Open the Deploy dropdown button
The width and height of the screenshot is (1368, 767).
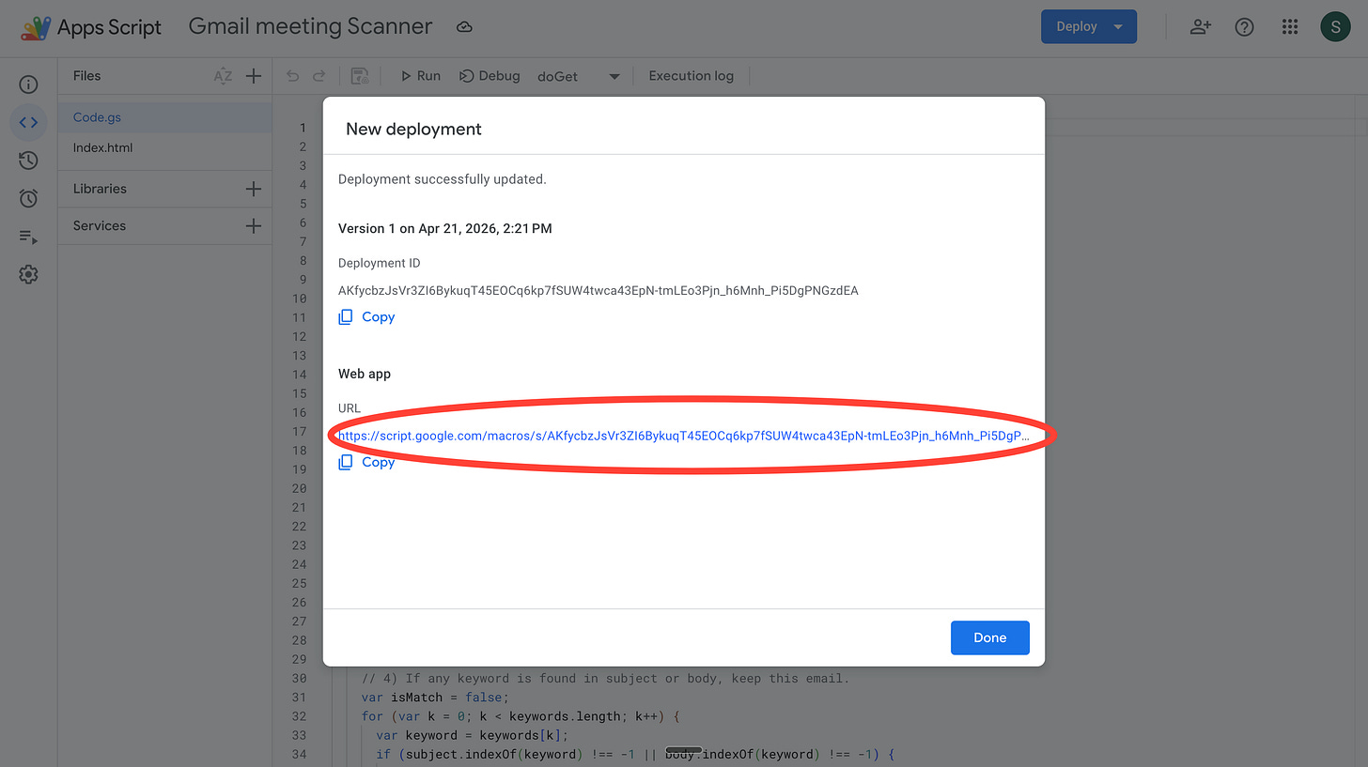pyautogui.click(x=1089, y=26)
